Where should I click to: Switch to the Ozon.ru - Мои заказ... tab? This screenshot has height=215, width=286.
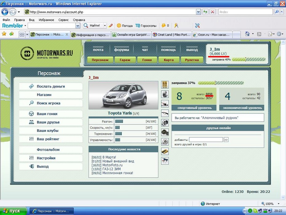(212, 35)
